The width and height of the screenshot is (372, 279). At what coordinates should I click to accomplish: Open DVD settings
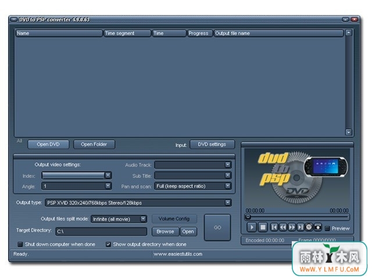(212, 144)
